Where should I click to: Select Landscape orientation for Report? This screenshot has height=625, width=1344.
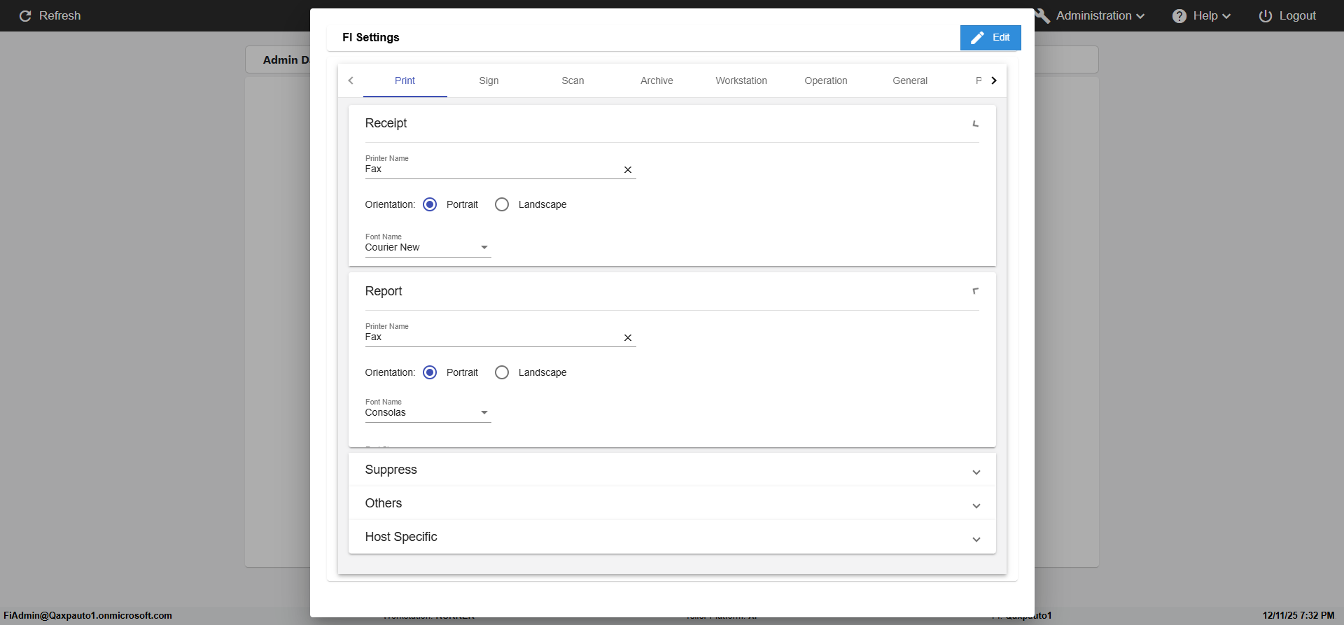tap(502, 372)
